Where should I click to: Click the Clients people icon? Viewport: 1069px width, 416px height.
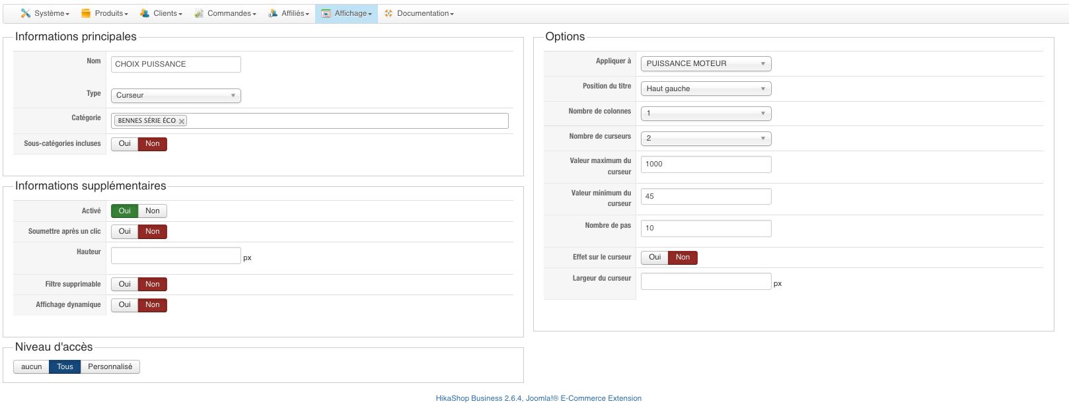click(x=145, y=13)
